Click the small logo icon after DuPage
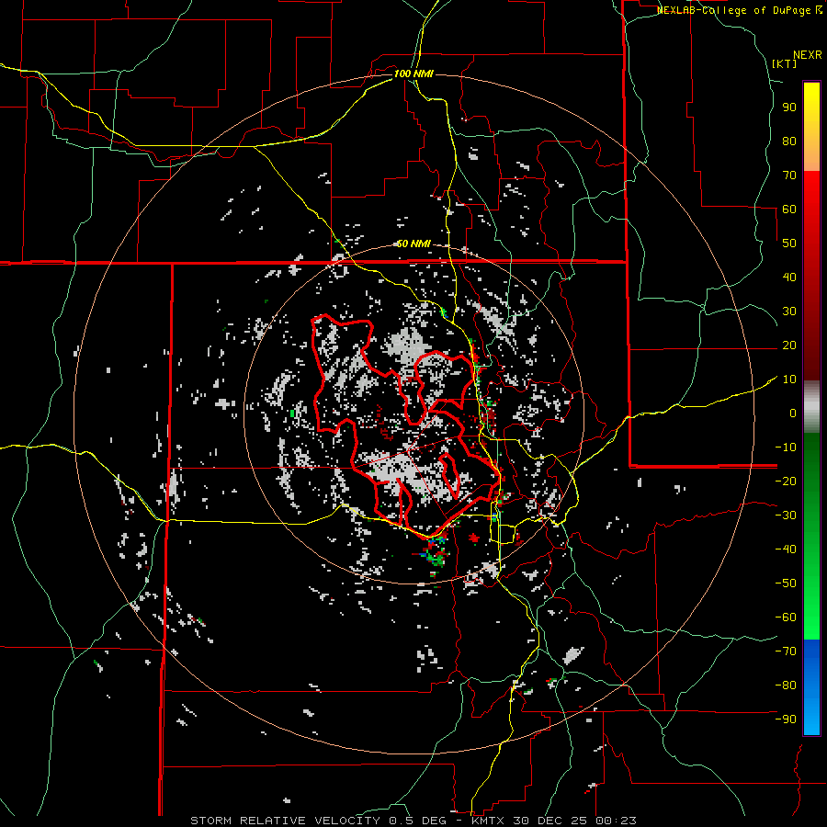The image size is (827, 827). [819, 10]
